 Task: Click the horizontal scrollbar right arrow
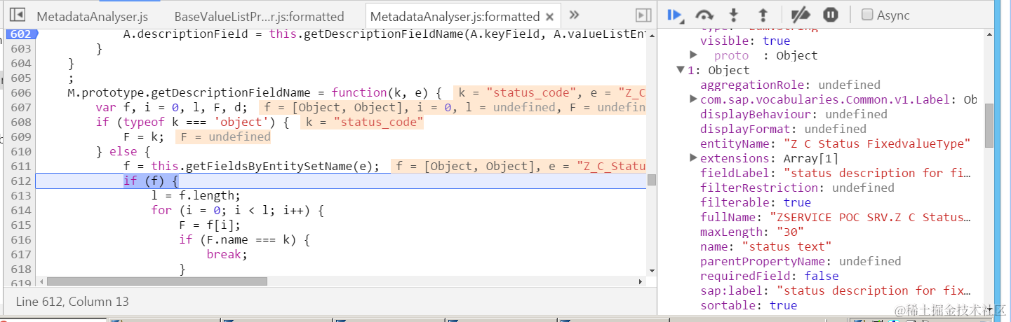coord(641,281)
